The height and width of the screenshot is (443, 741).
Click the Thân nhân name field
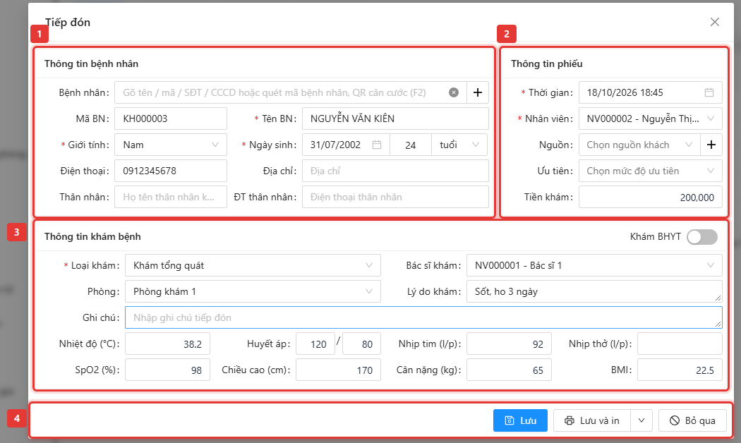pyautogui.click(x=171, y=197)
